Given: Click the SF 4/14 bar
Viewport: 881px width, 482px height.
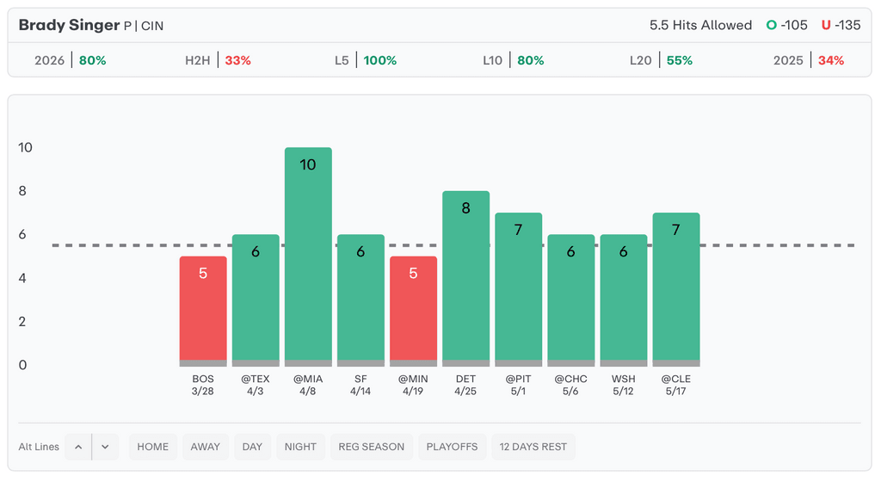Looking at the screenshot, I should (x=360, y=300).
